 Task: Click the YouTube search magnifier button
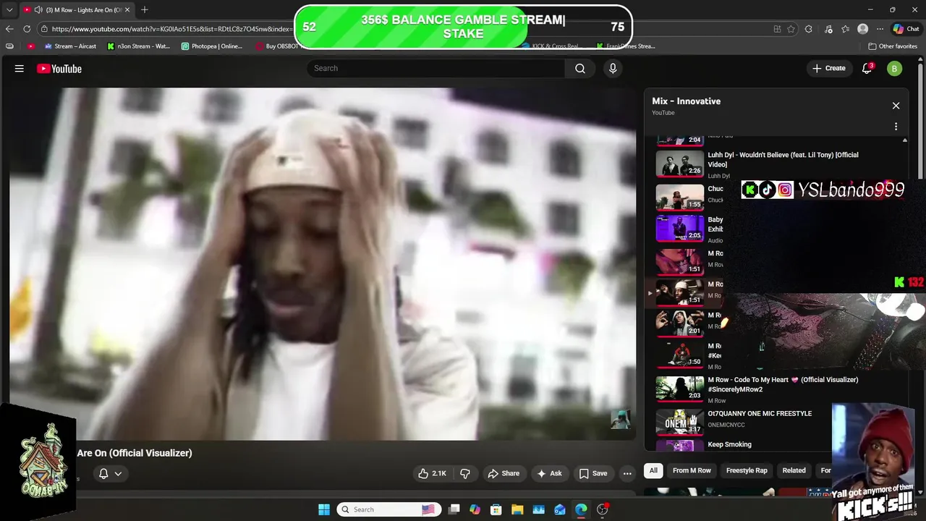[580, 68]
